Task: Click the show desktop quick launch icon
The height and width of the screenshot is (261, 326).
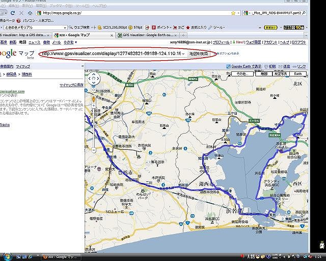Action: coord(18,257)
